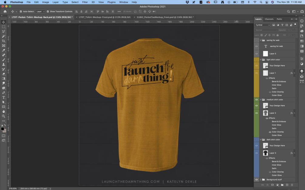Switch to the Channels panel tab
The width and height of the screenshot is (305, 190).
269,19
